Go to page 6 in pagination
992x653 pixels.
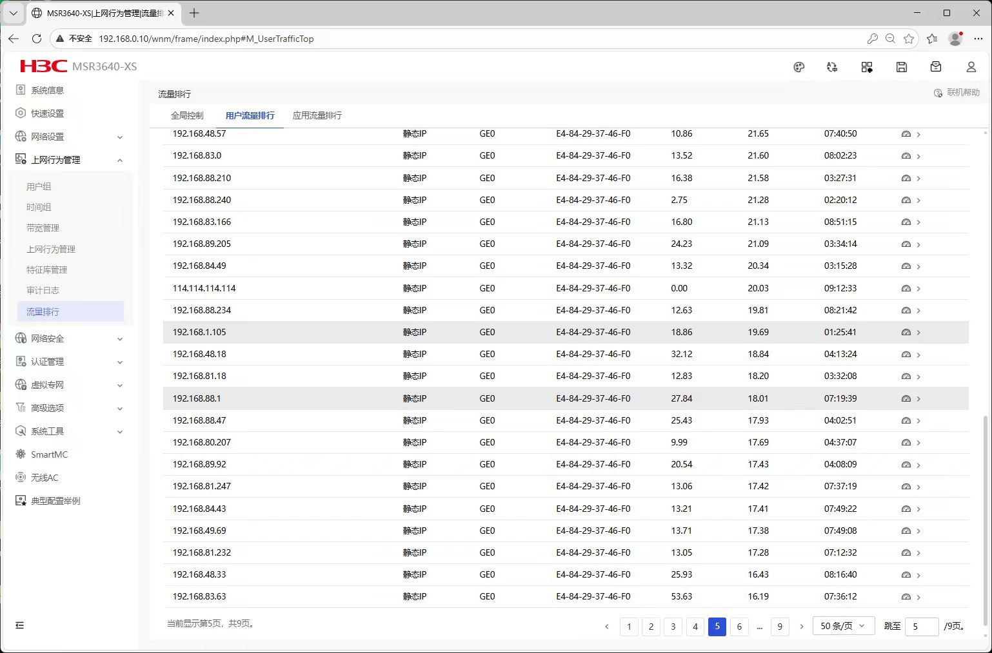pyautogui.click(x=739, y=627)
